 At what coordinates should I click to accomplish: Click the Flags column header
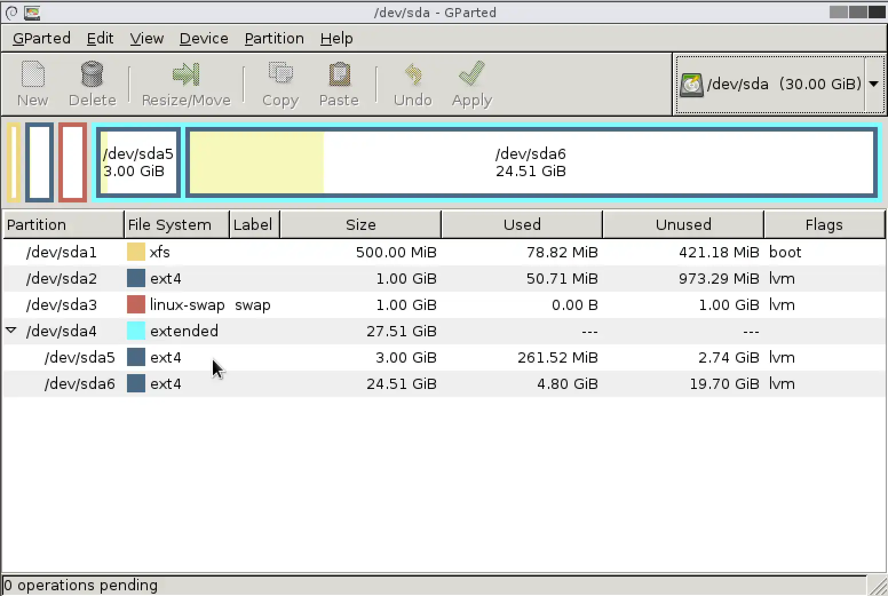tap(824, 224)
